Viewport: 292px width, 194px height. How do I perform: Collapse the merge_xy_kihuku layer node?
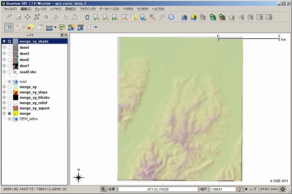[x=4, y=98]
